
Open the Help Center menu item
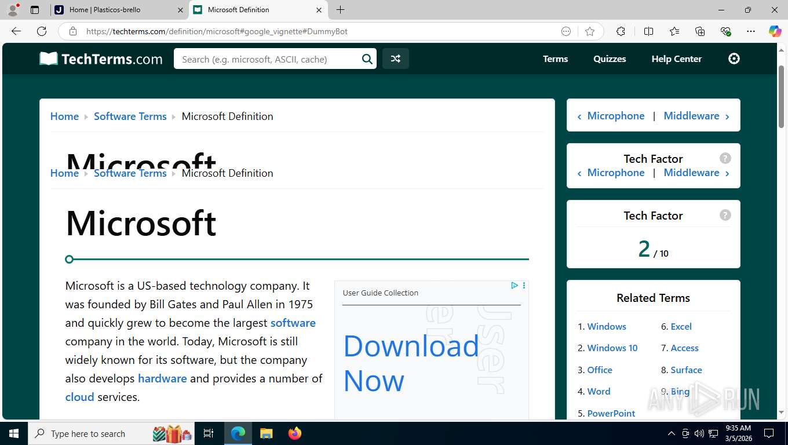(x=676, y=59)
